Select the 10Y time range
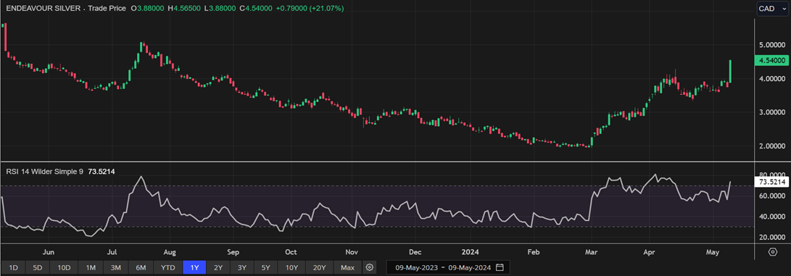The image size is (791, 276). 292,267
